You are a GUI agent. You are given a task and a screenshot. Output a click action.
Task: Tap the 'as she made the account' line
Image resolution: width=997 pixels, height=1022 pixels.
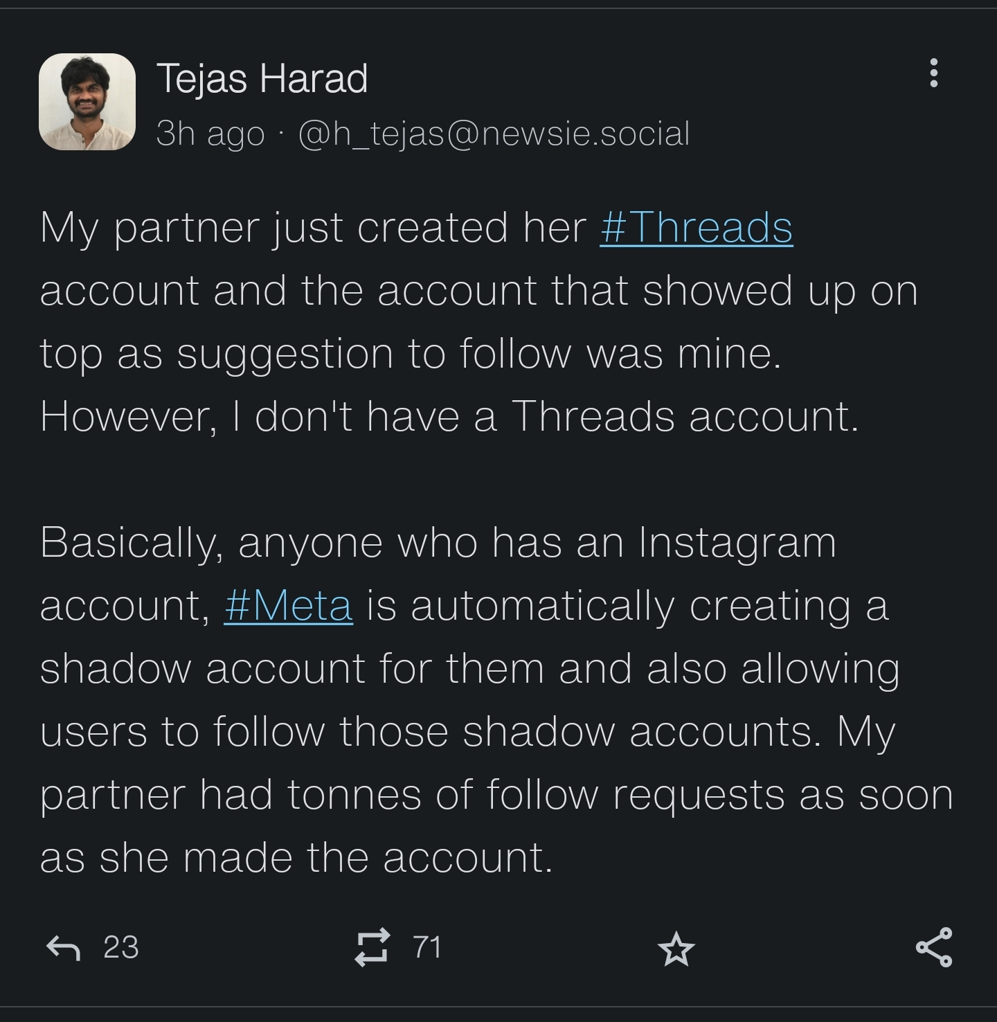pyautogui.click(x=296, y=858)
